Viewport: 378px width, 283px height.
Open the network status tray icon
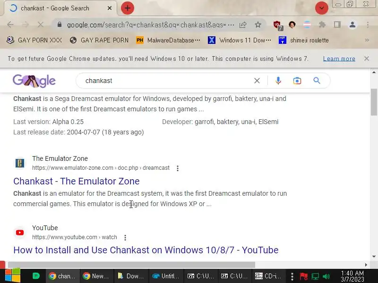pos(315,276)
